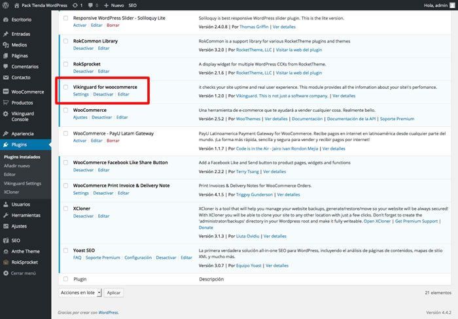Image resolution: width=458 pixels, height=319 pixels.
Task: Click Donate link in XCloner description
Action: tap(206, 227)
